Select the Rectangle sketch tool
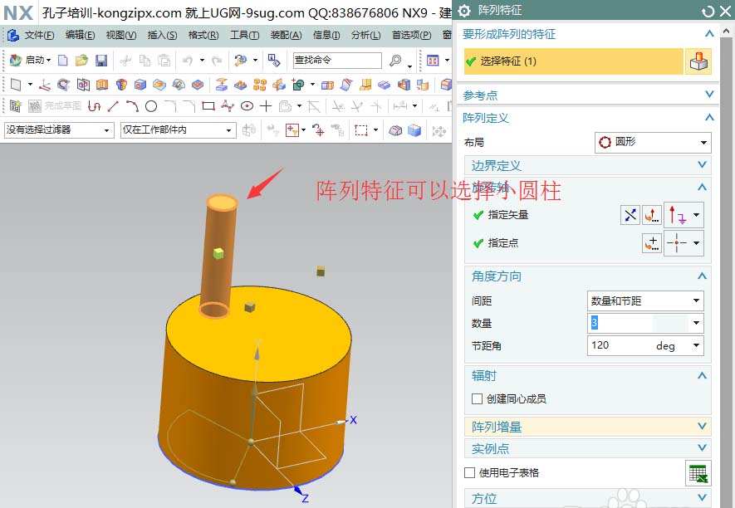Image resolution: width=735 pixels, height=508 pixels. click(208, 106)
